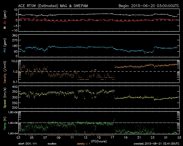Click the '1.0E+04' tick label on Temp axis
Viewport: 183px width, 146px height.
coord(13,133)
